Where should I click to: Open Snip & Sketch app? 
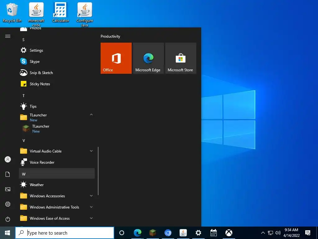tap(57, 73)
